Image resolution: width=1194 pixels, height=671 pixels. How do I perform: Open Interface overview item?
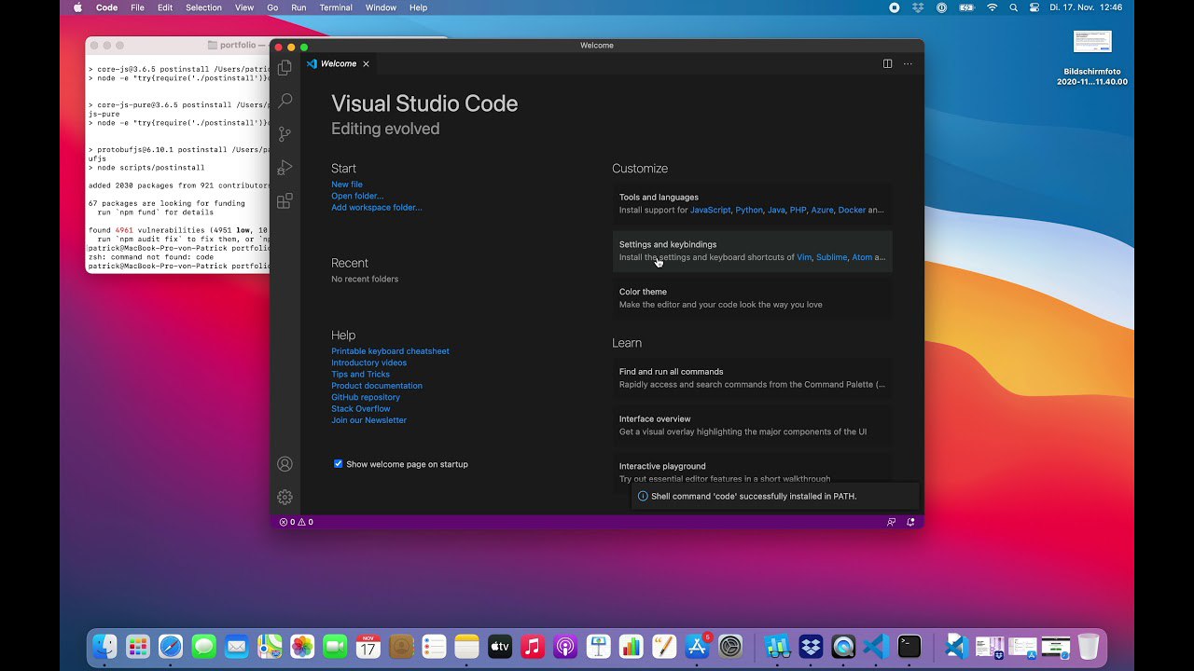(752, 425)
